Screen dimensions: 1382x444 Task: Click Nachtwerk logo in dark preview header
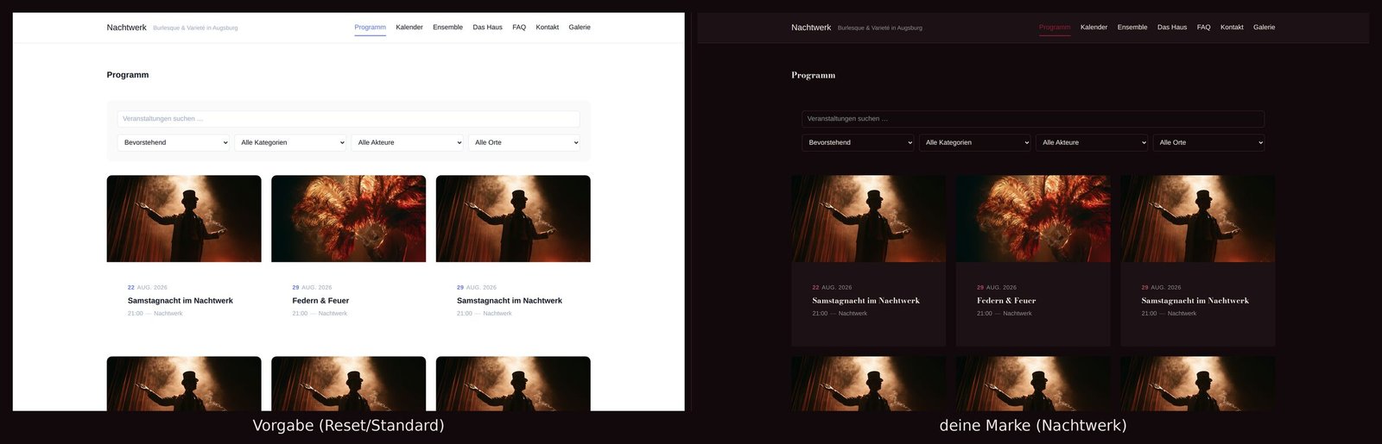(811, 28)
